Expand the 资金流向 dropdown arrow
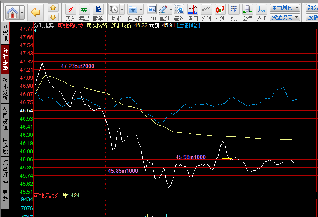 [297, 17]
